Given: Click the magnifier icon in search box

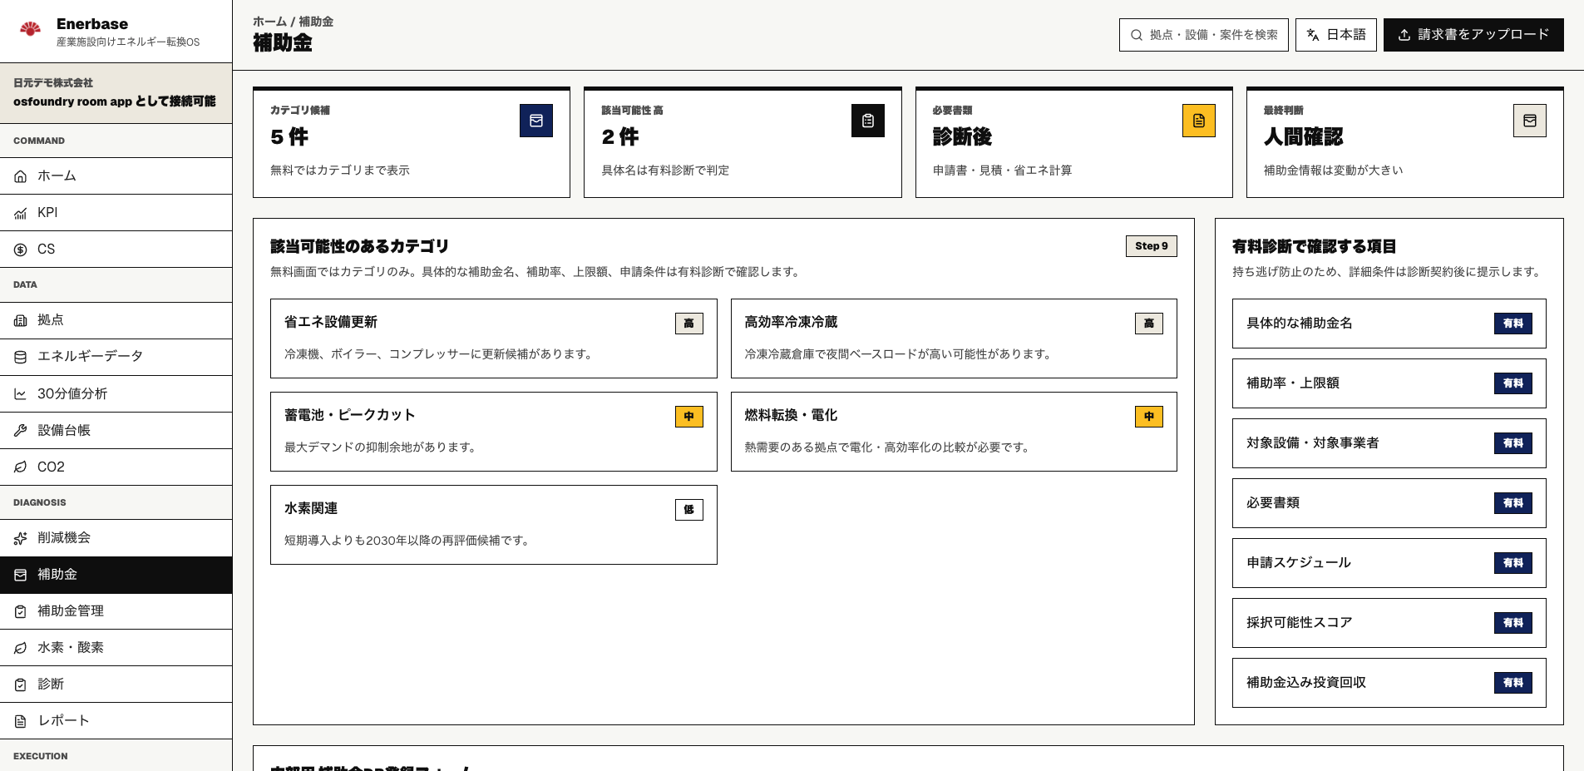Looking at the screenshot, I should pyautogui.click(x=1137, y=35).
